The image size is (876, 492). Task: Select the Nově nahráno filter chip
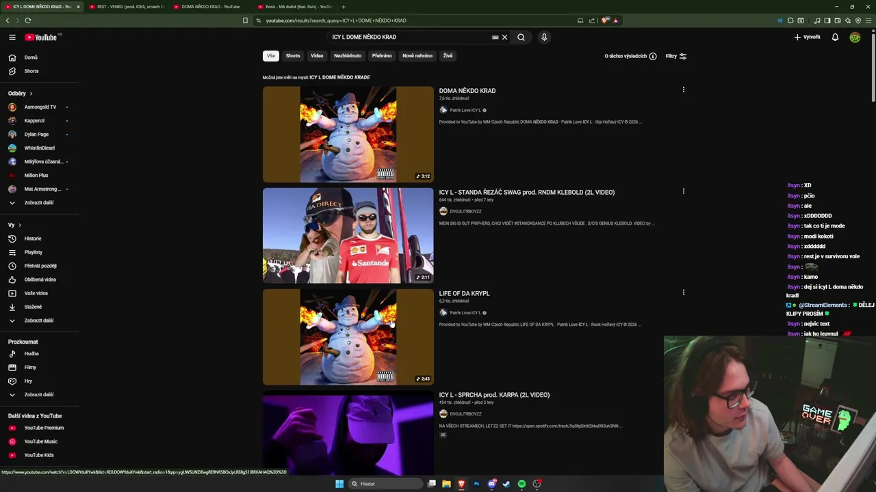point(417,56)
